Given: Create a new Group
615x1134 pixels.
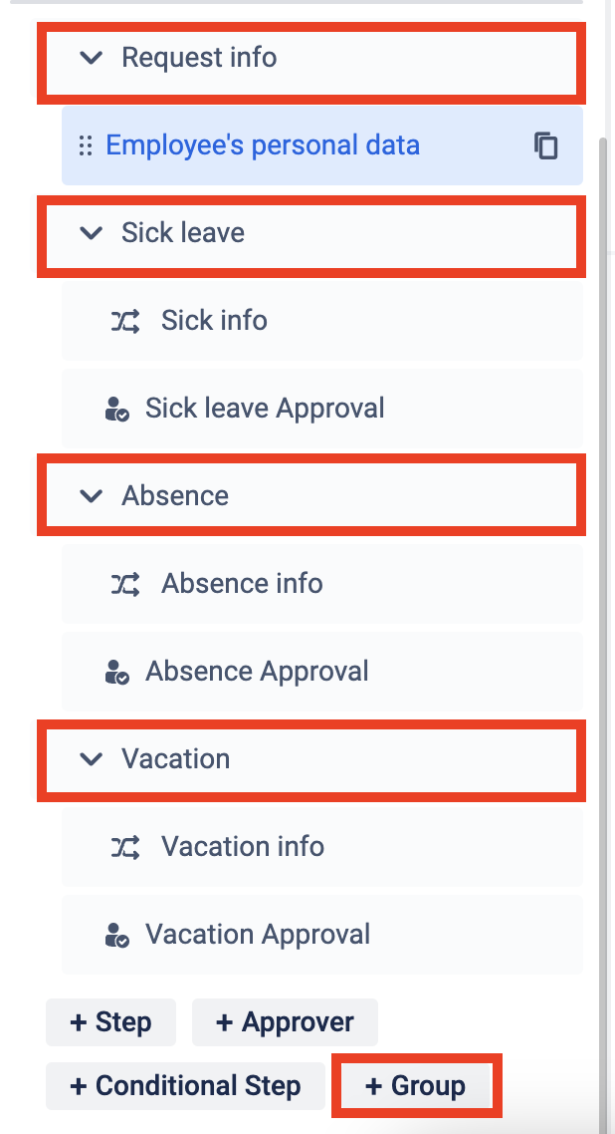Looking at the screenshot, I should pyautogui.click(x=416, y=1085).
